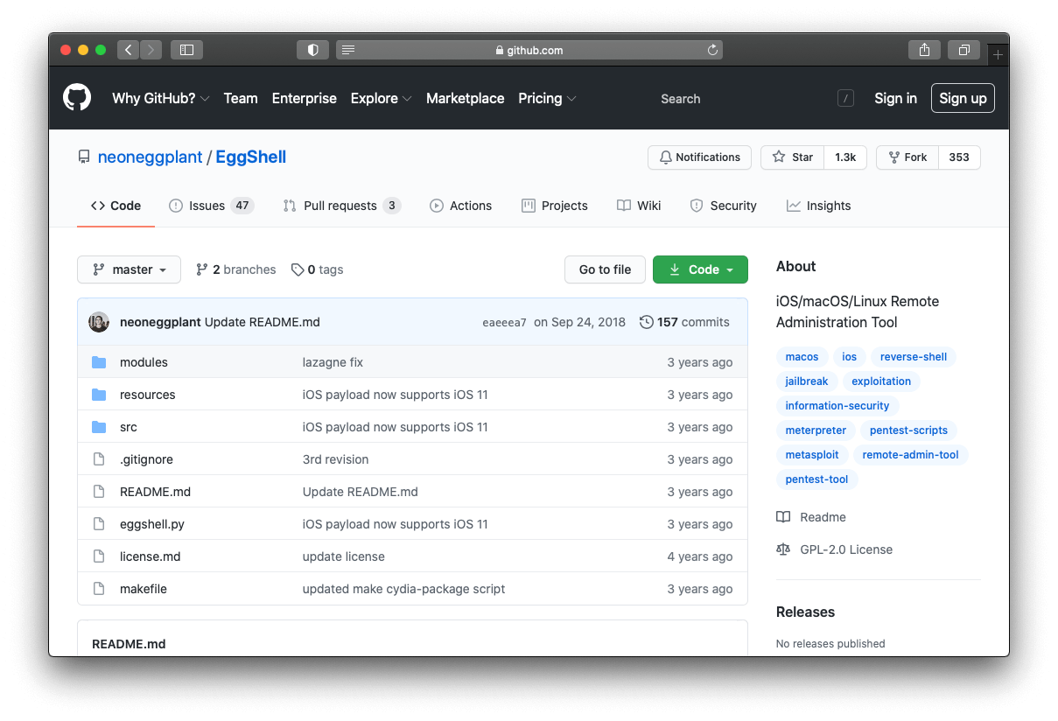The width and height of the screenshot is (1058, 721).
Task: Open the license.md file link
Action: pos(150,556)
